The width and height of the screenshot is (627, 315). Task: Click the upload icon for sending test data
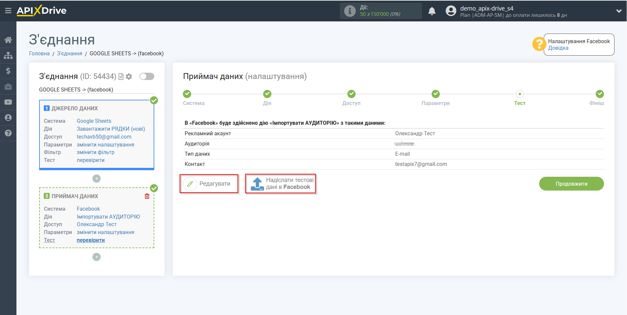coord(257,184)
